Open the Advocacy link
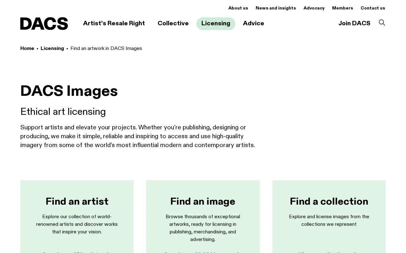Viewport: 406px width, 253px height. coord(314,8)
